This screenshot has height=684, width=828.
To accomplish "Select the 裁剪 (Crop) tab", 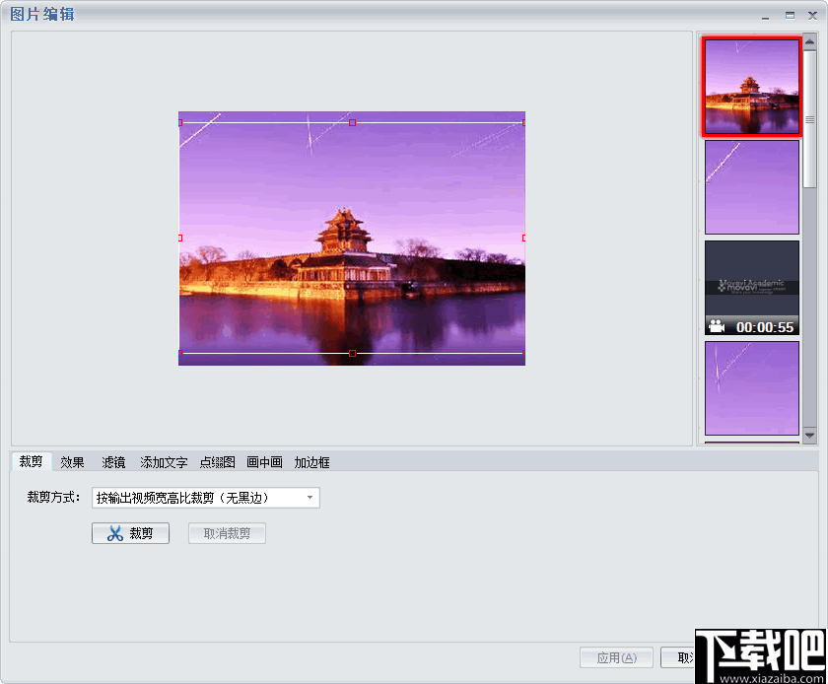I will 31,461.
